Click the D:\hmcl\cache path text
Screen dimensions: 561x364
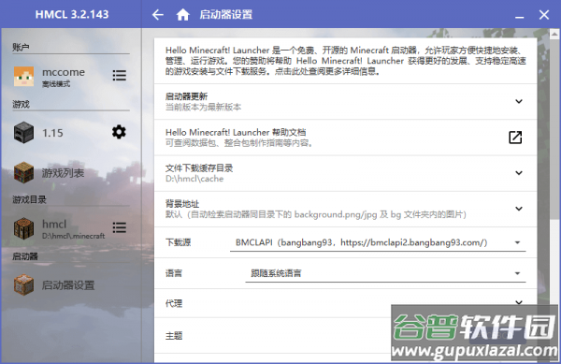194,179
